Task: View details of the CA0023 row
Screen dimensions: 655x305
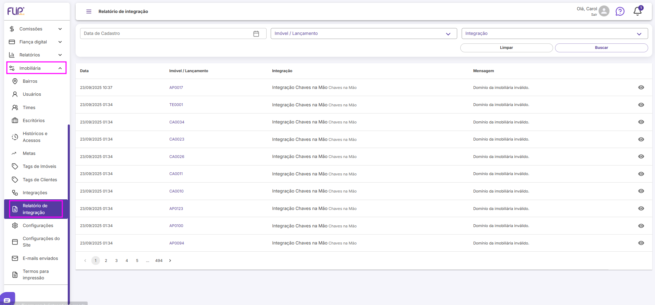Action: (x=641, y=140)
